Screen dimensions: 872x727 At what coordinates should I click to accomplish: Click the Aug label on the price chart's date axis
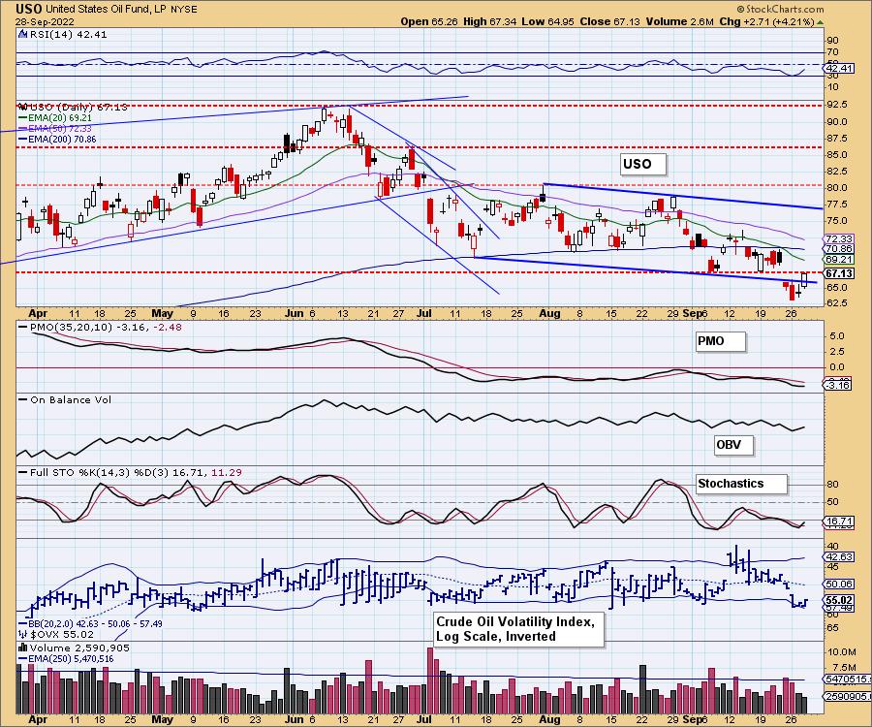[x=549, y=313]
